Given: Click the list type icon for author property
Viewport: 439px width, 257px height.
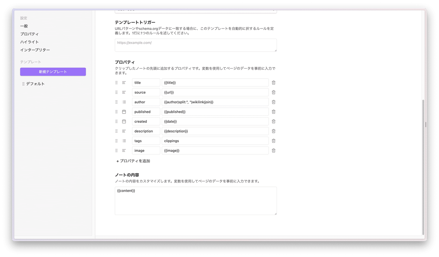Looking at the screenshot, I should [124, 102].
